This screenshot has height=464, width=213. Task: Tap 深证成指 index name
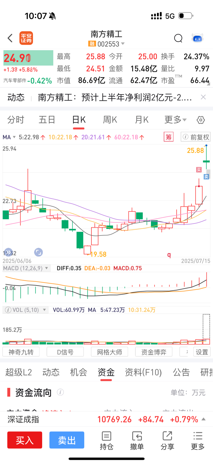click(x=23, y=419)
